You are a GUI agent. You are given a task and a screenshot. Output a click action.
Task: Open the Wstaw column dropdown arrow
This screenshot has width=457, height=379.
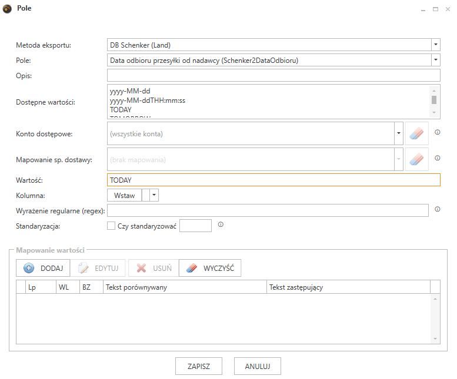tap(154, 195)
